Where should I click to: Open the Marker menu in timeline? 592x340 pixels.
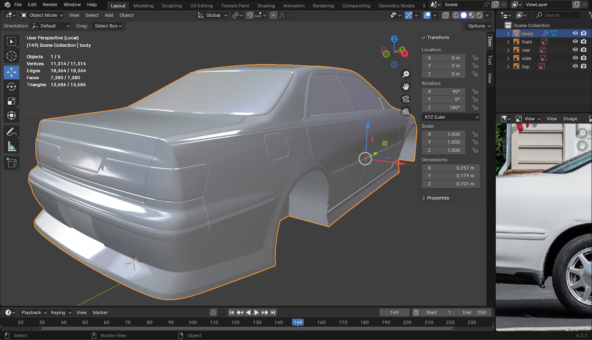[100, 312]
